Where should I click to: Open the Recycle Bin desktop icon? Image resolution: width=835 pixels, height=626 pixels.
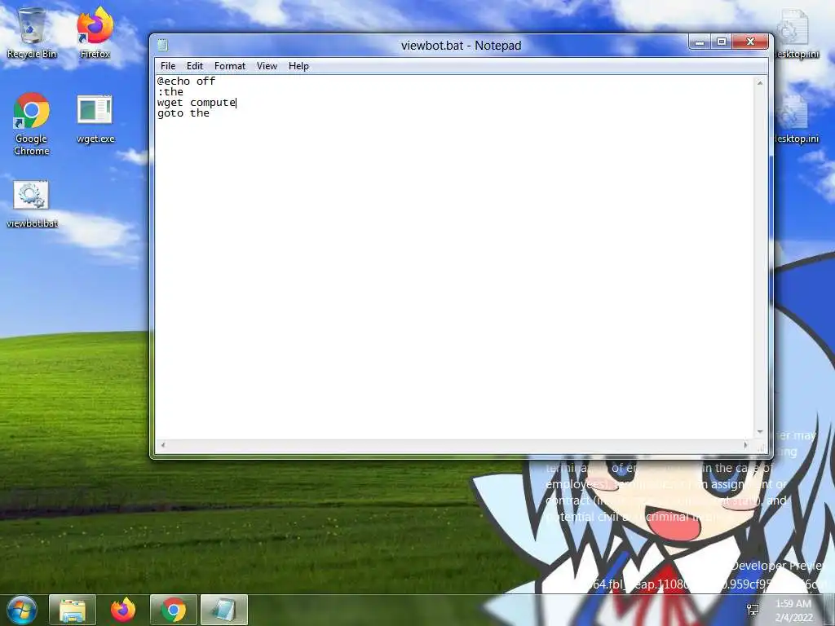tap(32, 33)
